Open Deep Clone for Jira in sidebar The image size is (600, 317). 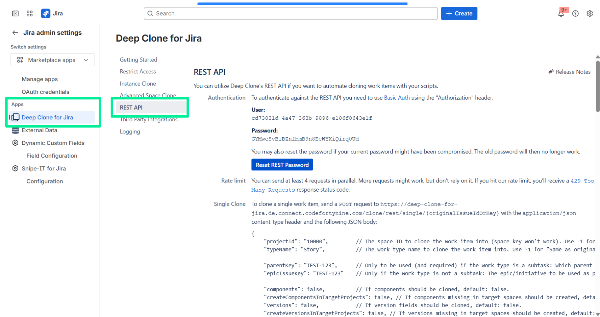point(47,118)
